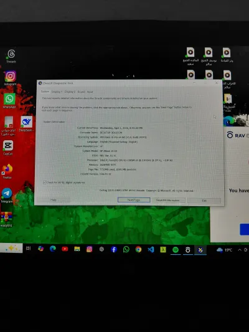Viewport: 249px width, 332px height.
Task: Expand the hidden system tray icons chevron
Action: [240, 250]
